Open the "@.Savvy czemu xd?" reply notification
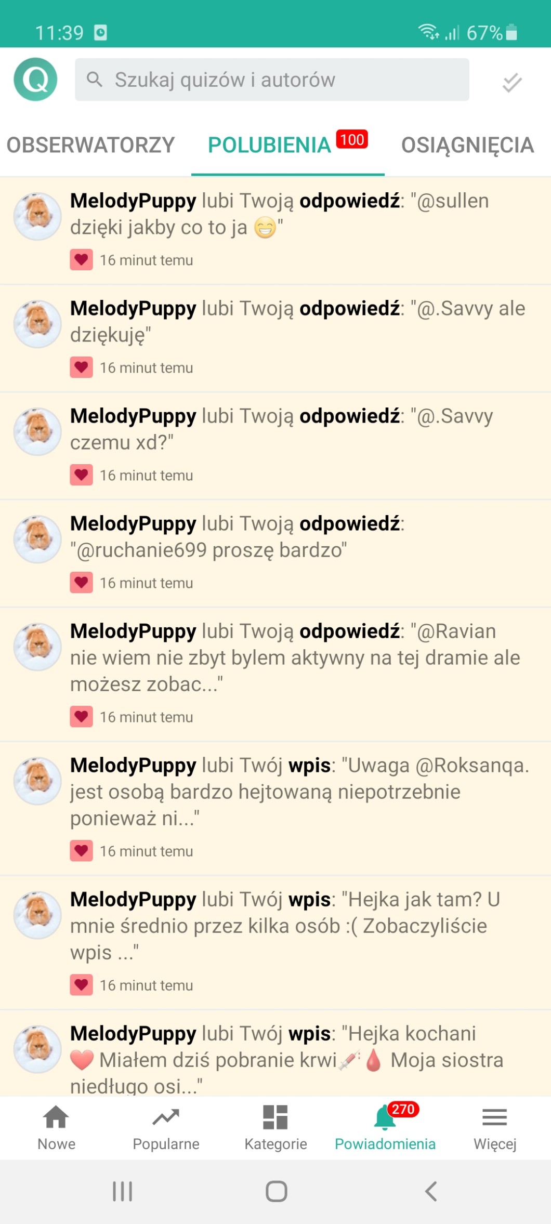551x1224 pixels. (x=275, y=446)
